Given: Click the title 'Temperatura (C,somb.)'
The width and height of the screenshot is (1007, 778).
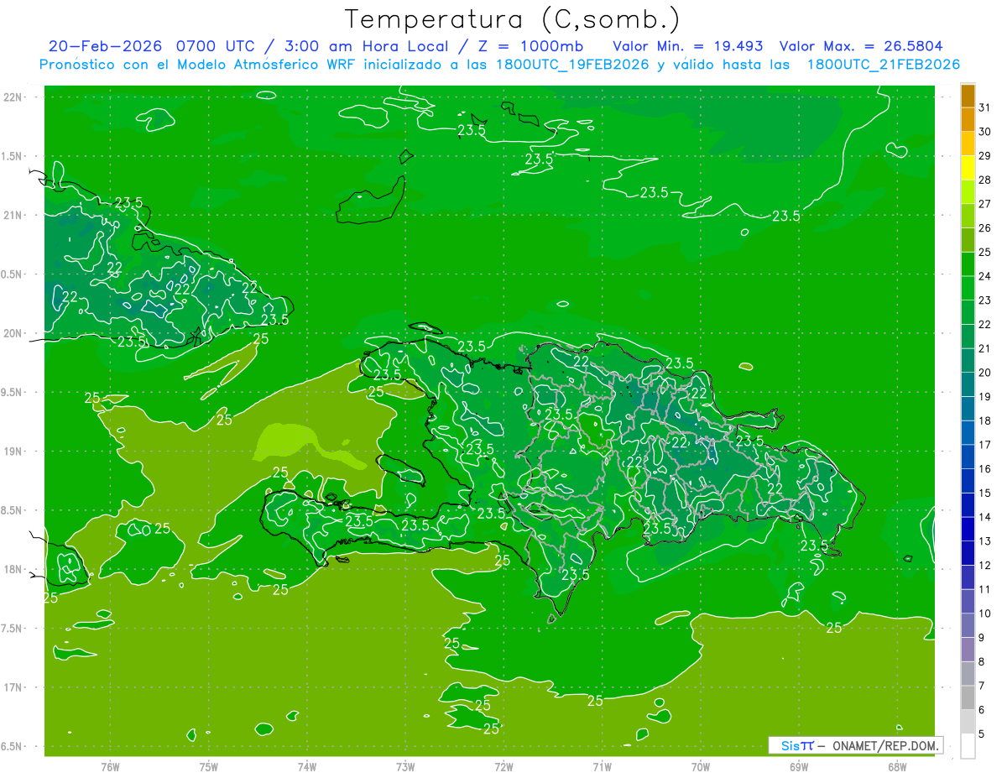Looking at the screenshot, I should click(x=513, y=19).
